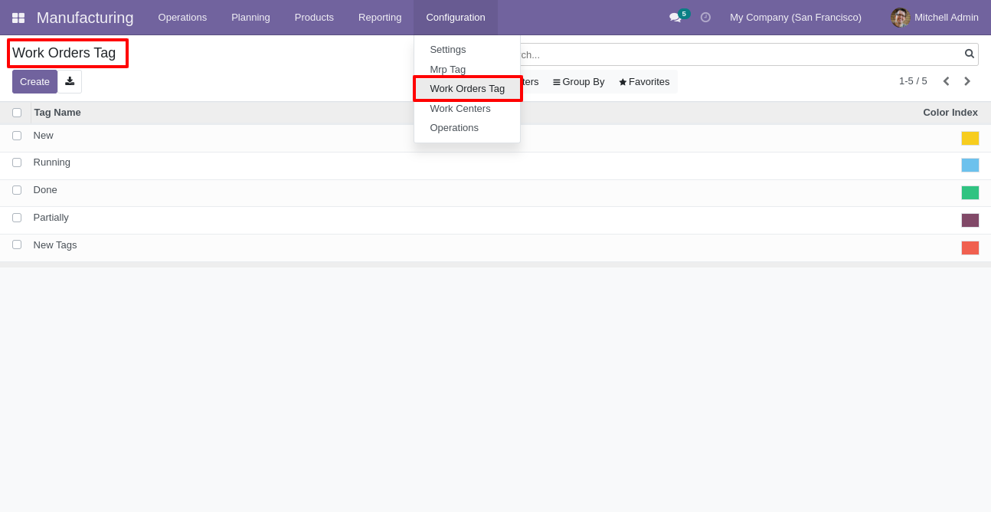The width and height of the screenshot is (991, 512).
Task: Go to previous page arrow
Action: (946, 81)
